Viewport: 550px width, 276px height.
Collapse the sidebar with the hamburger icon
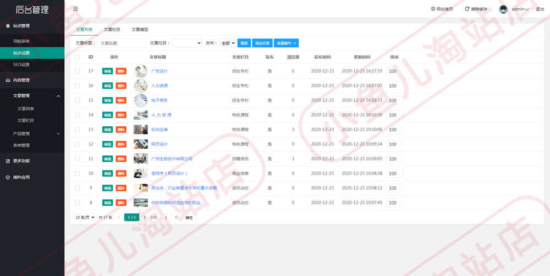pos(75,9)
